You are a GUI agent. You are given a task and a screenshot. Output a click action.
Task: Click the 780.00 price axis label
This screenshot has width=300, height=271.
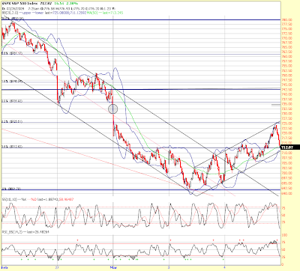[x=287, y=19]
